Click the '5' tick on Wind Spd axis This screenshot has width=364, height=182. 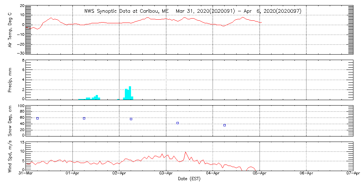point(23,161)
